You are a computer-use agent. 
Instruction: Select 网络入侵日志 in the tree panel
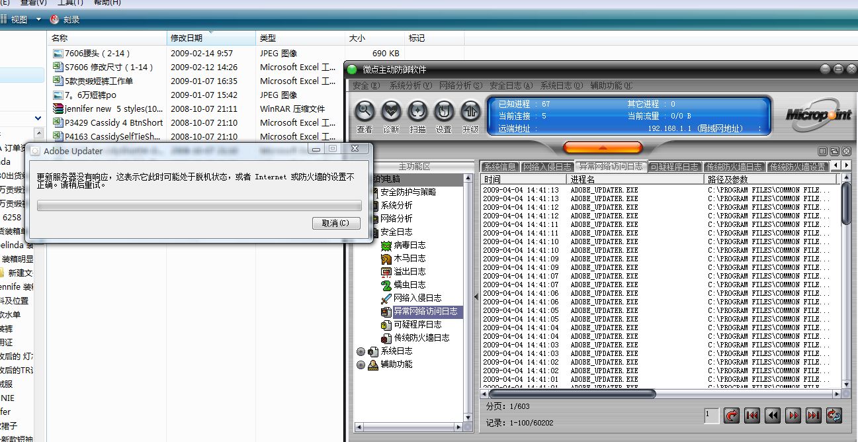click(x=411, y=298)
